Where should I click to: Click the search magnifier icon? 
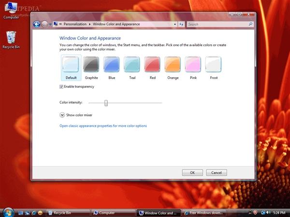(250, 24)
